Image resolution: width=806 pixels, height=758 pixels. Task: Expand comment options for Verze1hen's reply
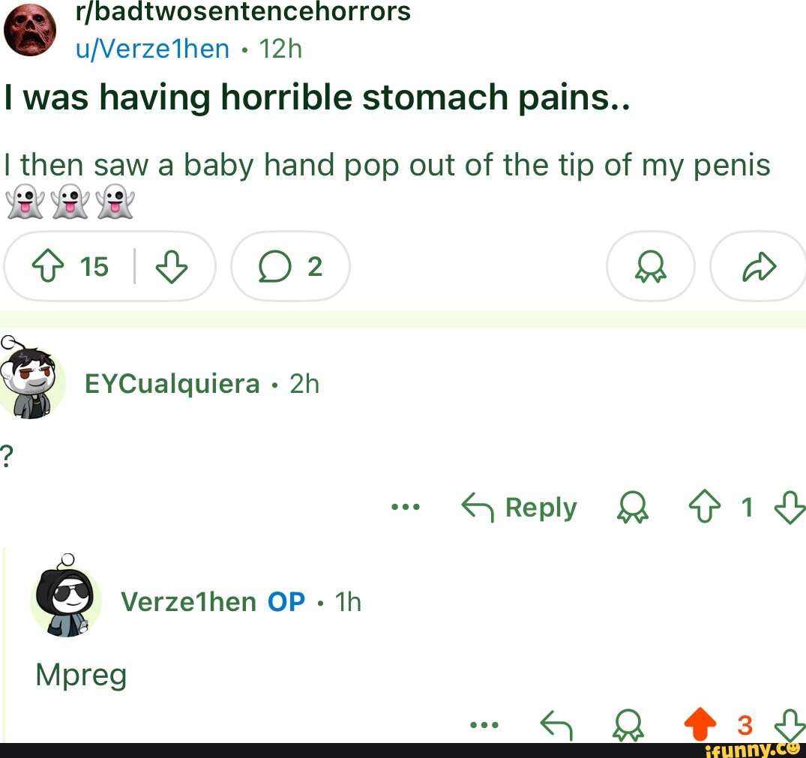484,723
